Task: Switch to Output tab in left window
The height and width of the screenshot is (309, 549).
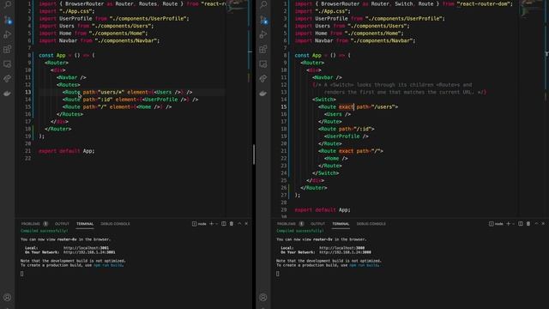Action: pos(62,224)
